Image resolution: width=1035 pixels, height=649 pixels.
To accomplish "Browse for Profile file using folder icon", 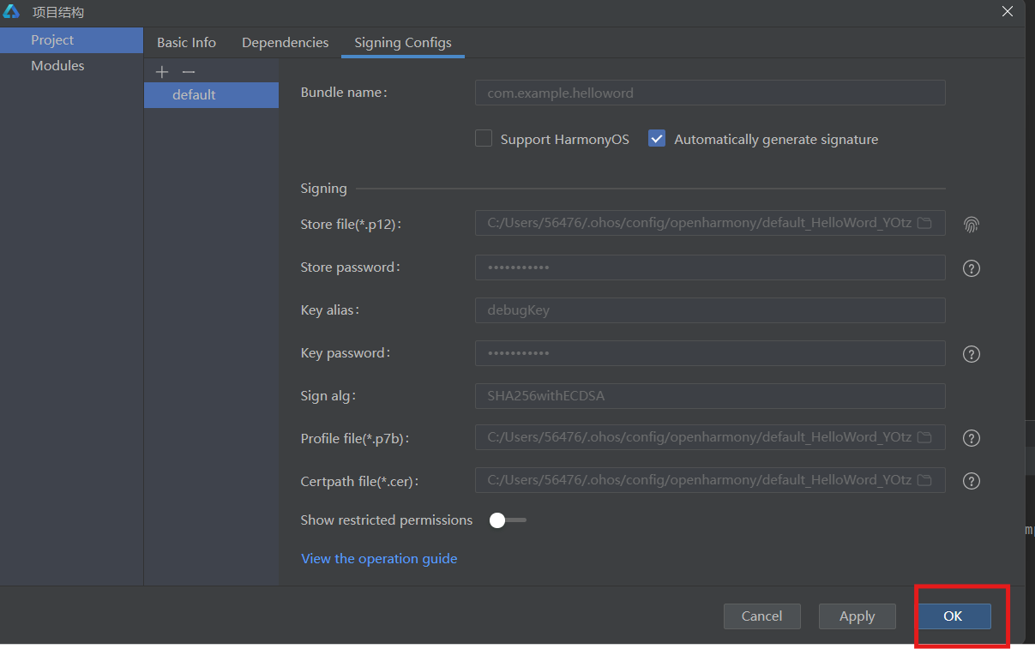I will click(x=924, y=437).
